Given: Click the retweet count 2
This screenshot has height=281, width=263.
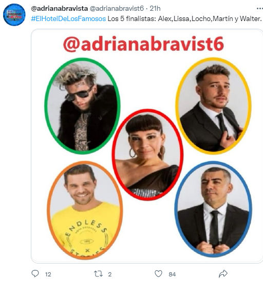Looking at the screenshot, I should tap(110, 274).
